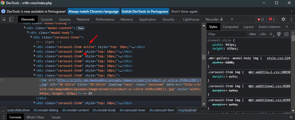
Task: Click the info icon in language infobar
Action: coord(3,11)
